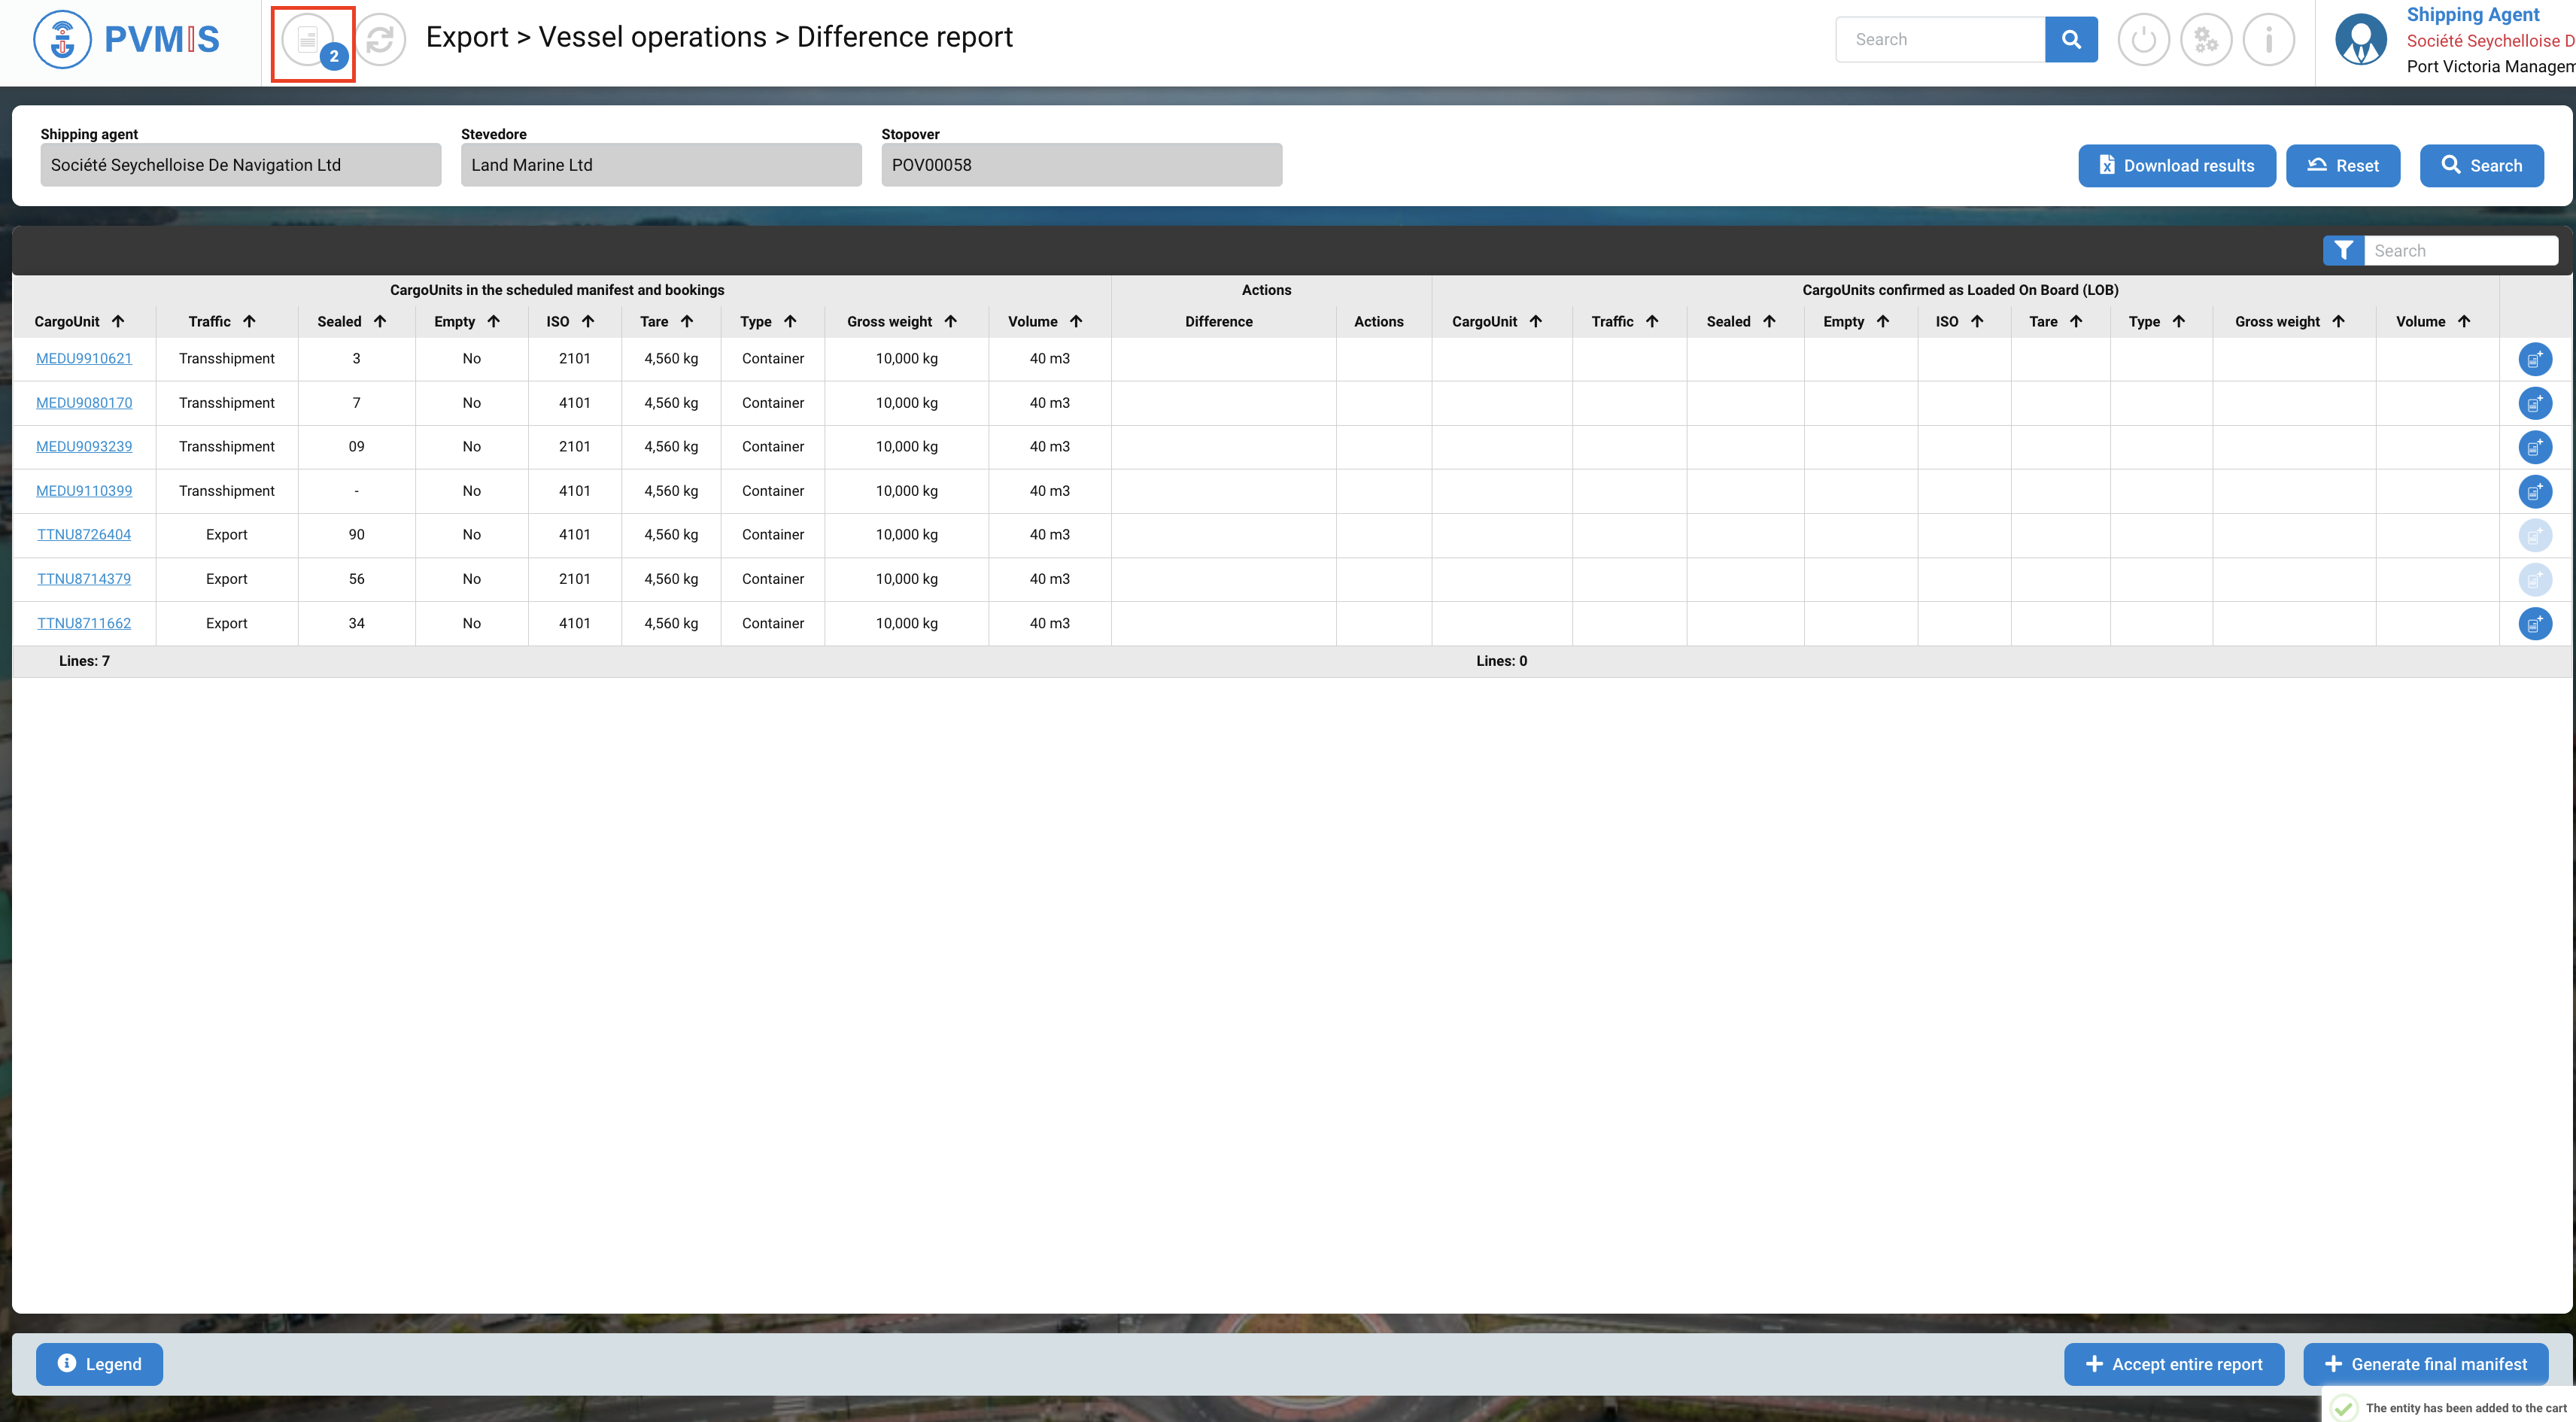
Task: Open the settings gears icon
Action: pos(2205,40)
